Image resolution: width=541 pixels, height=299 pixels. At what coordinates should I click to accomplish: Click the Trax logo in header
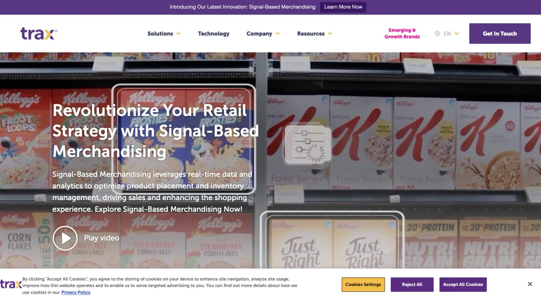(39, 34)
